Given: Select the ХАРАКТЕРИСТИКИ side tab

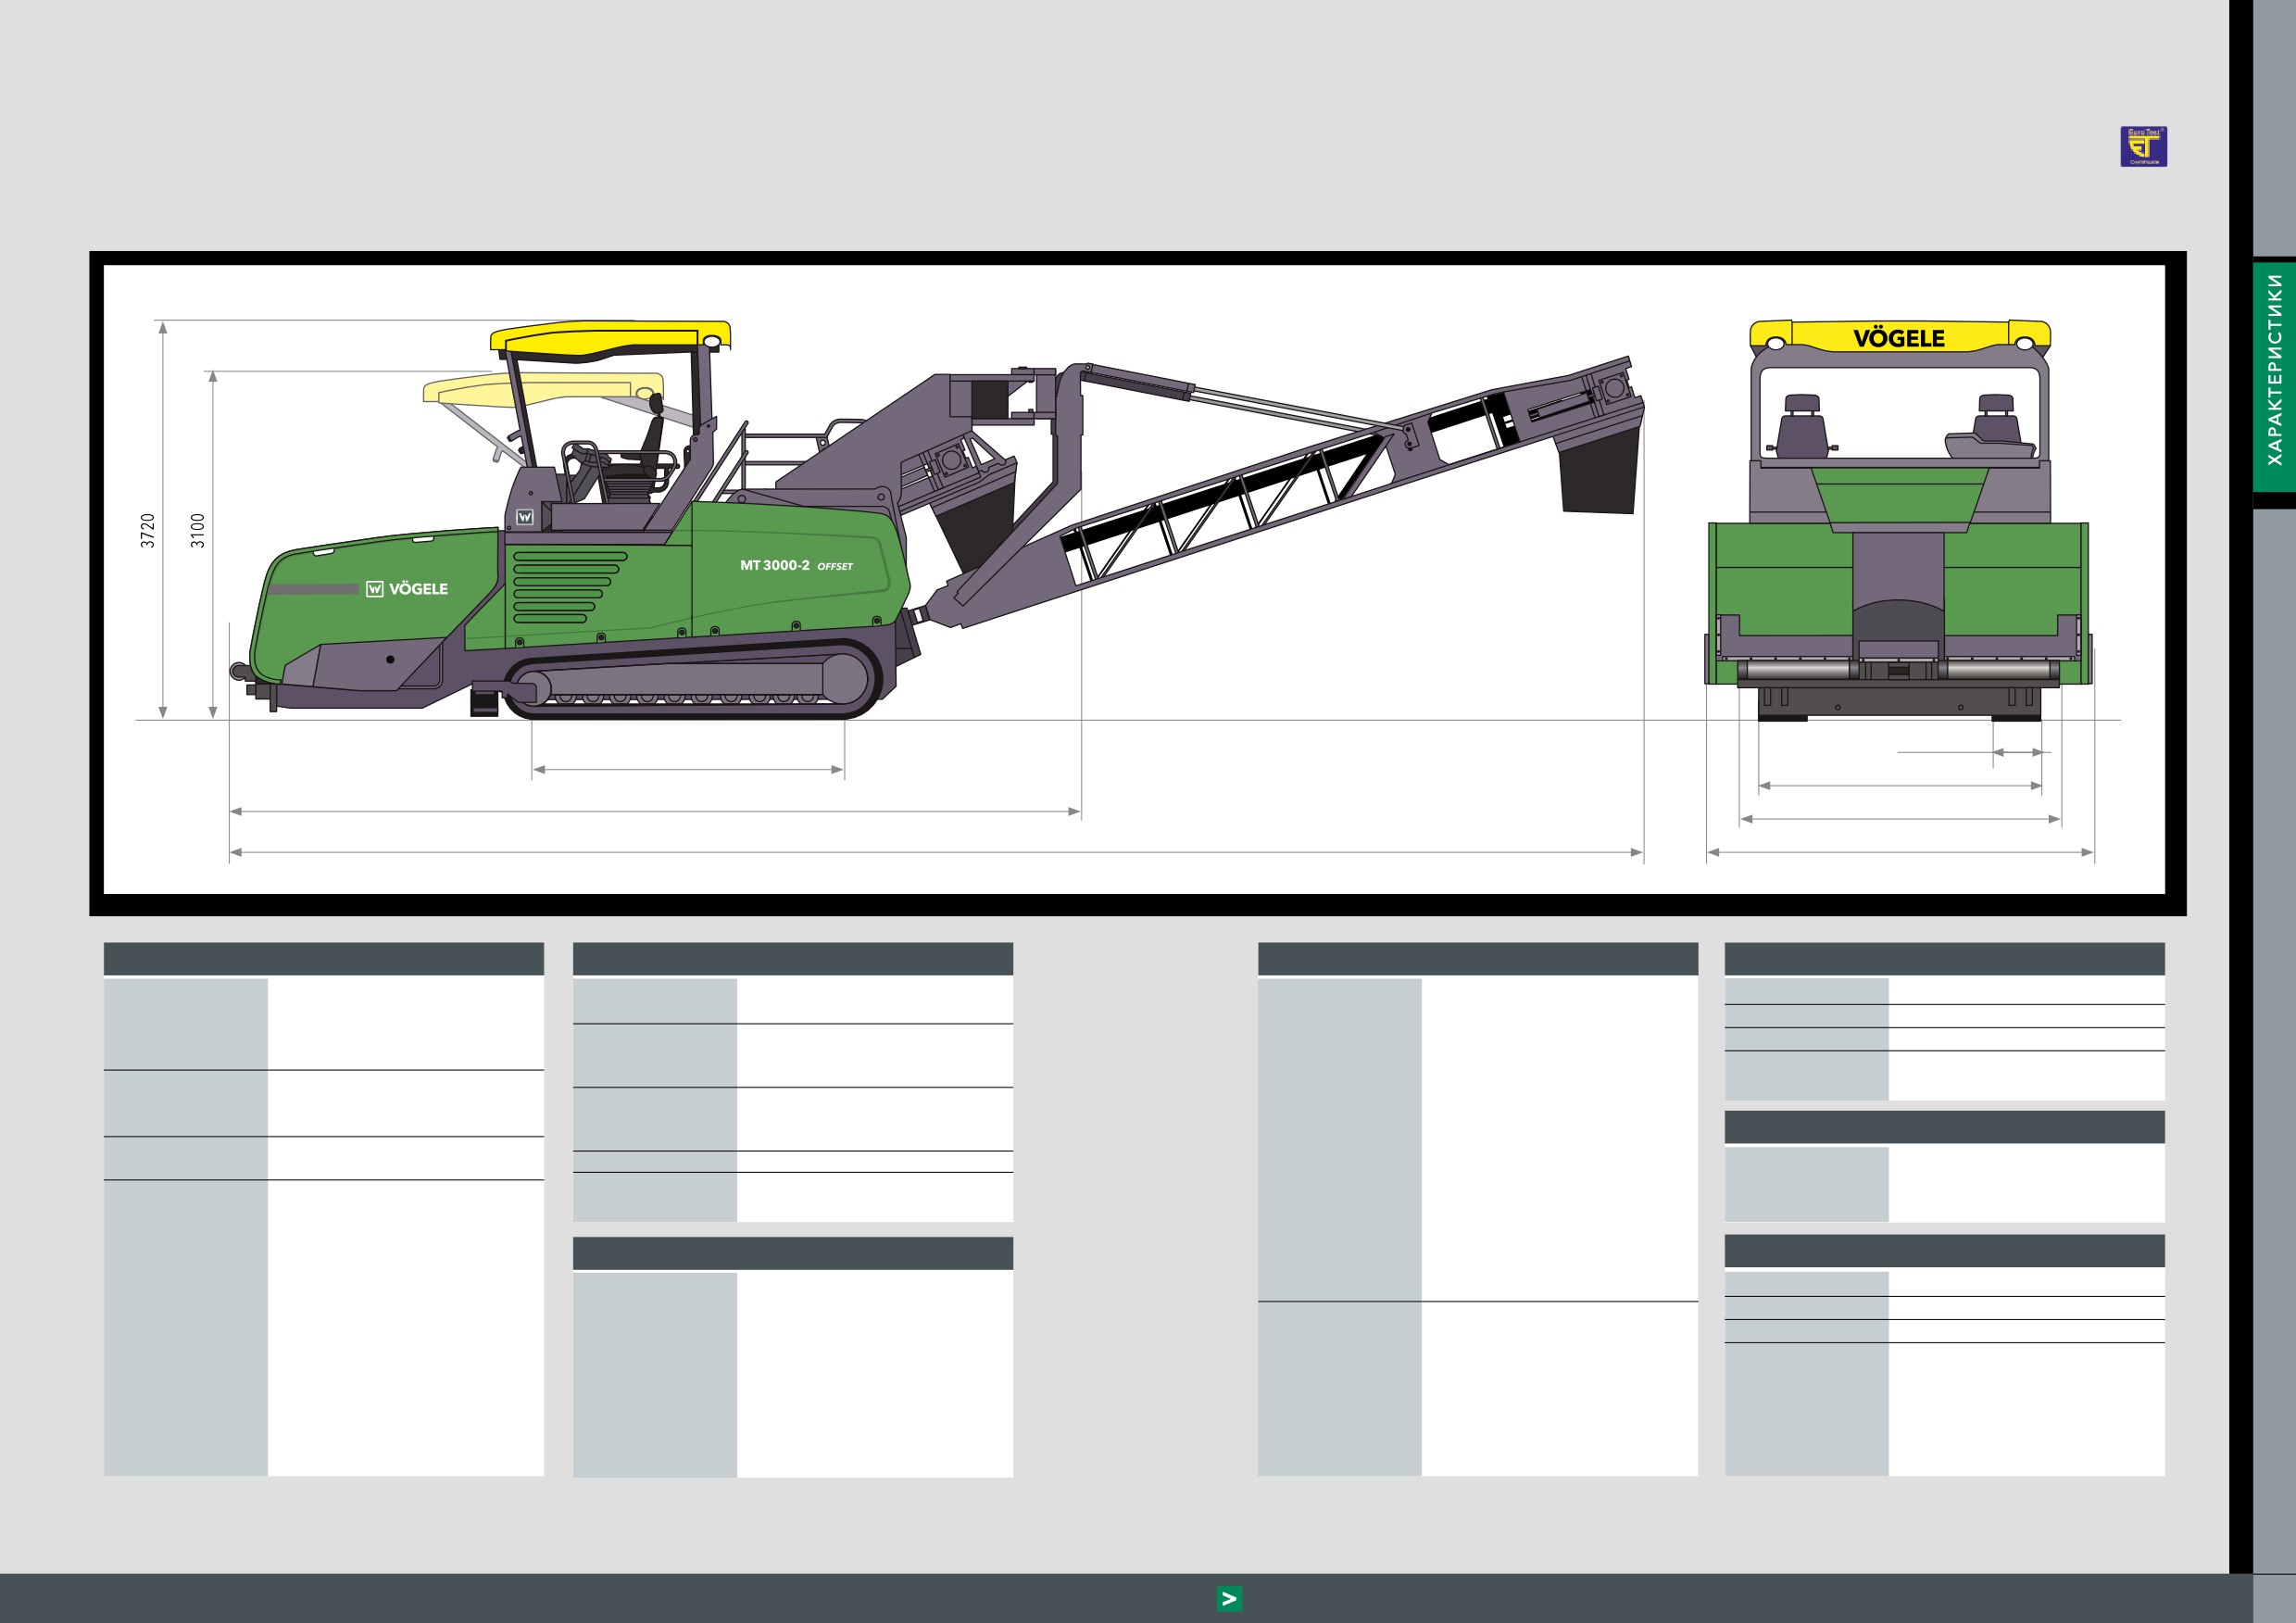Looking at the screenshot, I should coord(2274,375).
